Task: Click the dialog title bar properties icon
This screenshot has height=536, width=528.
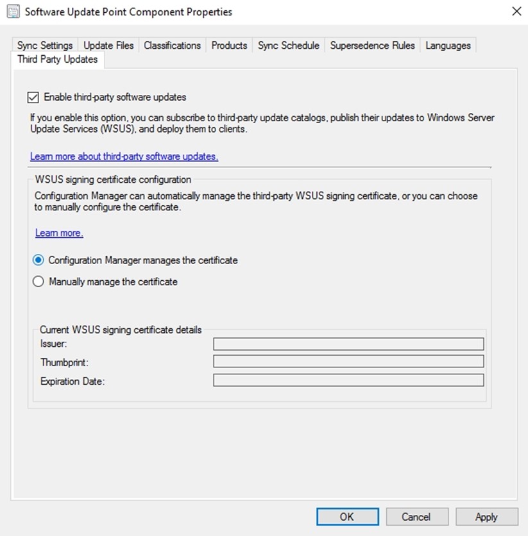Action: 13,12
